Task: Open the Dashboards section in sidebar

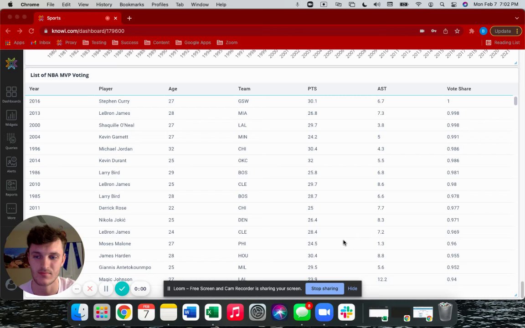Action: click(11, 95)
